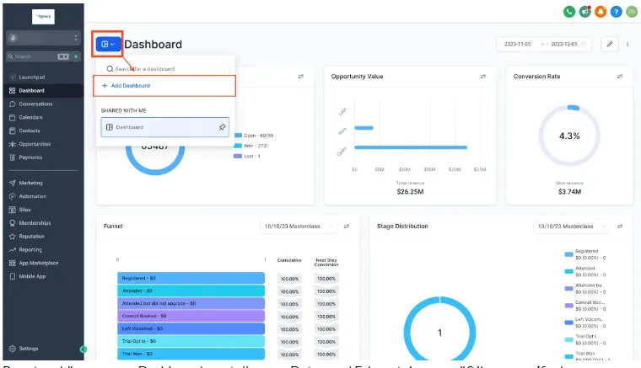Open the megaphone announcements icon

pyautogui.click(x=585, y=12)
